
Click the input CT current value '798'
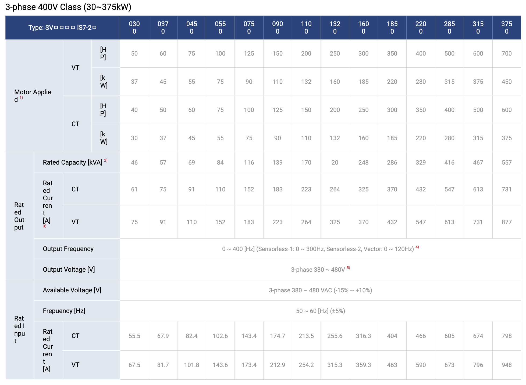507,336
